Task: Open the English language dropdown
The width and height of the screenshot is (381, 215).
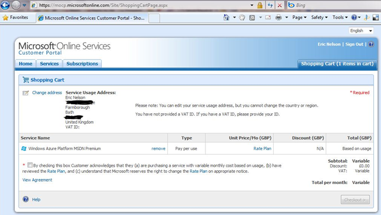Action: coord(361,30)
